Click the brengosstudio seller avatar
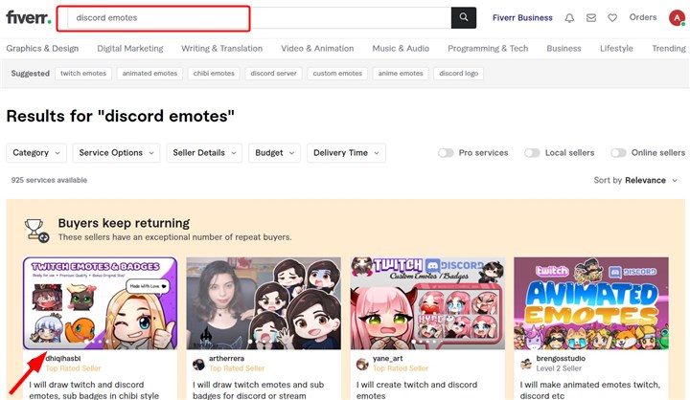This screenshot has width=690, height=400. pyautogui.click(x=526, y=364)
